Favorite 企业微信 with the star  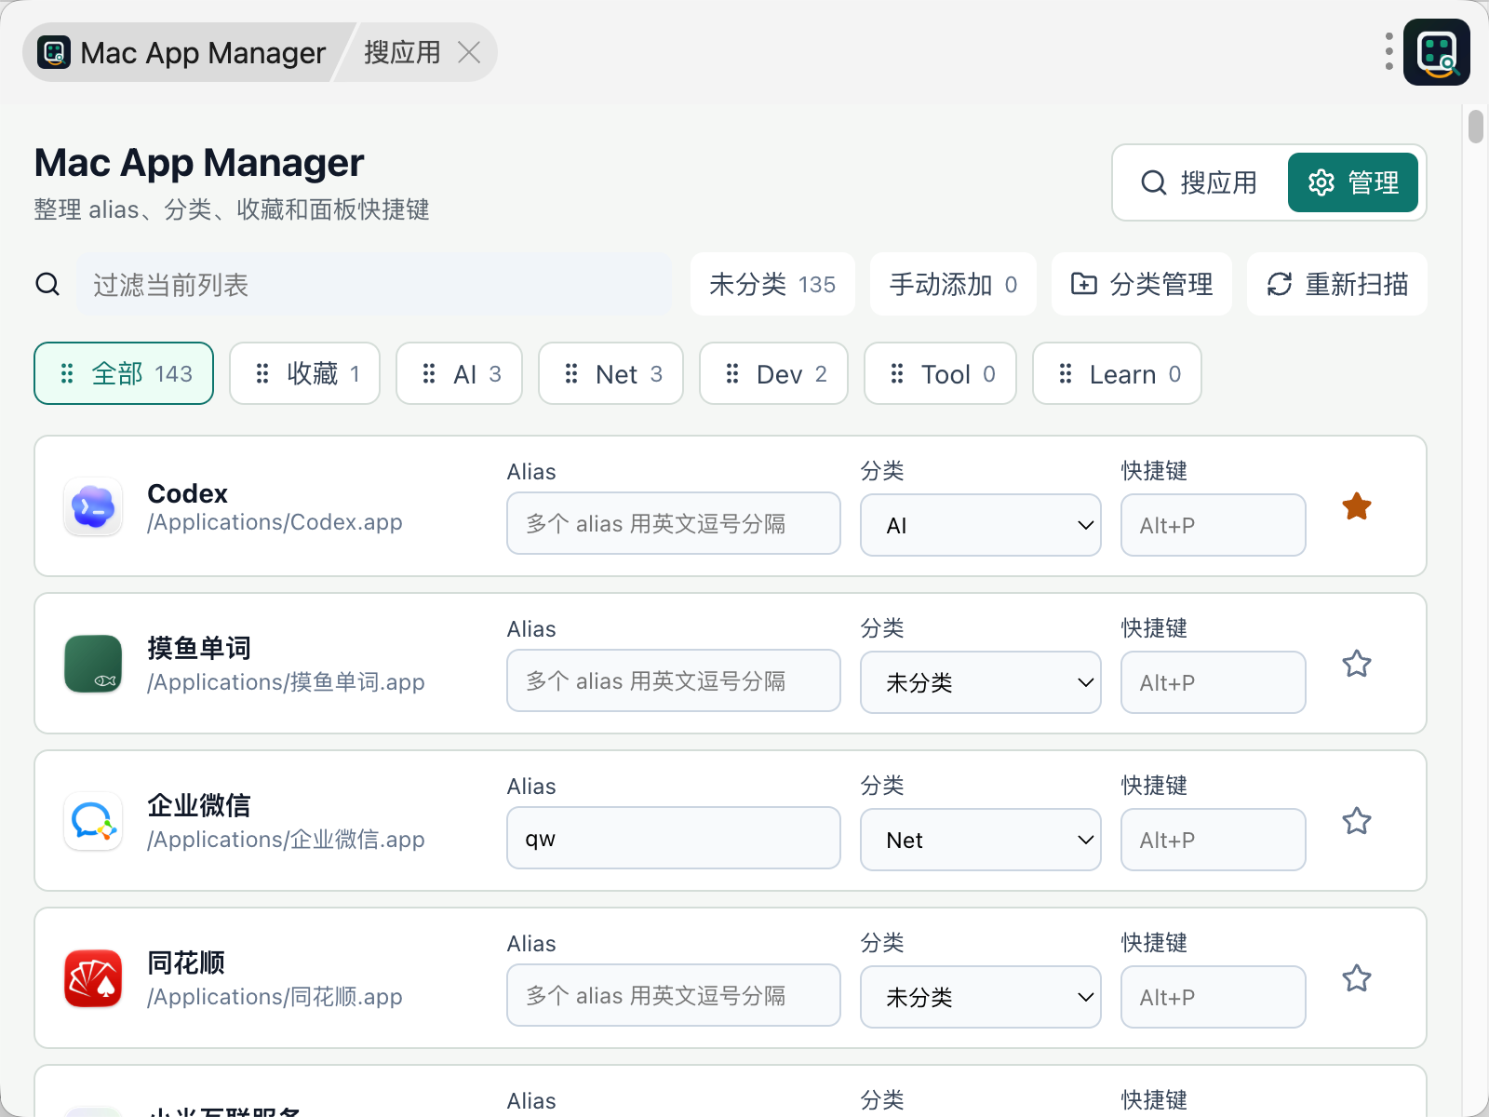[x=1357, y=821]
